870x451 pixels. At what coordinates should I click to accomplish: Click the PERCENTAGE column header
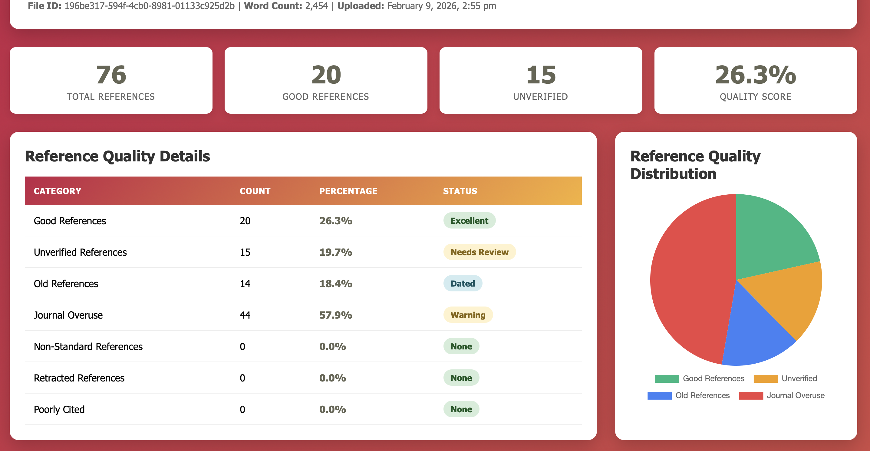pos(348,191)
